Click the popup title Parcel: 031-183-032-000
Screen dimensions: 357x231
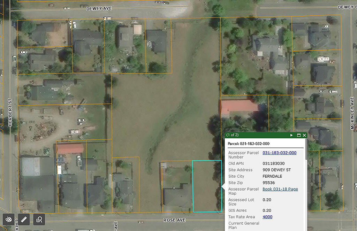pyautogui.click(x=248, y=144)
